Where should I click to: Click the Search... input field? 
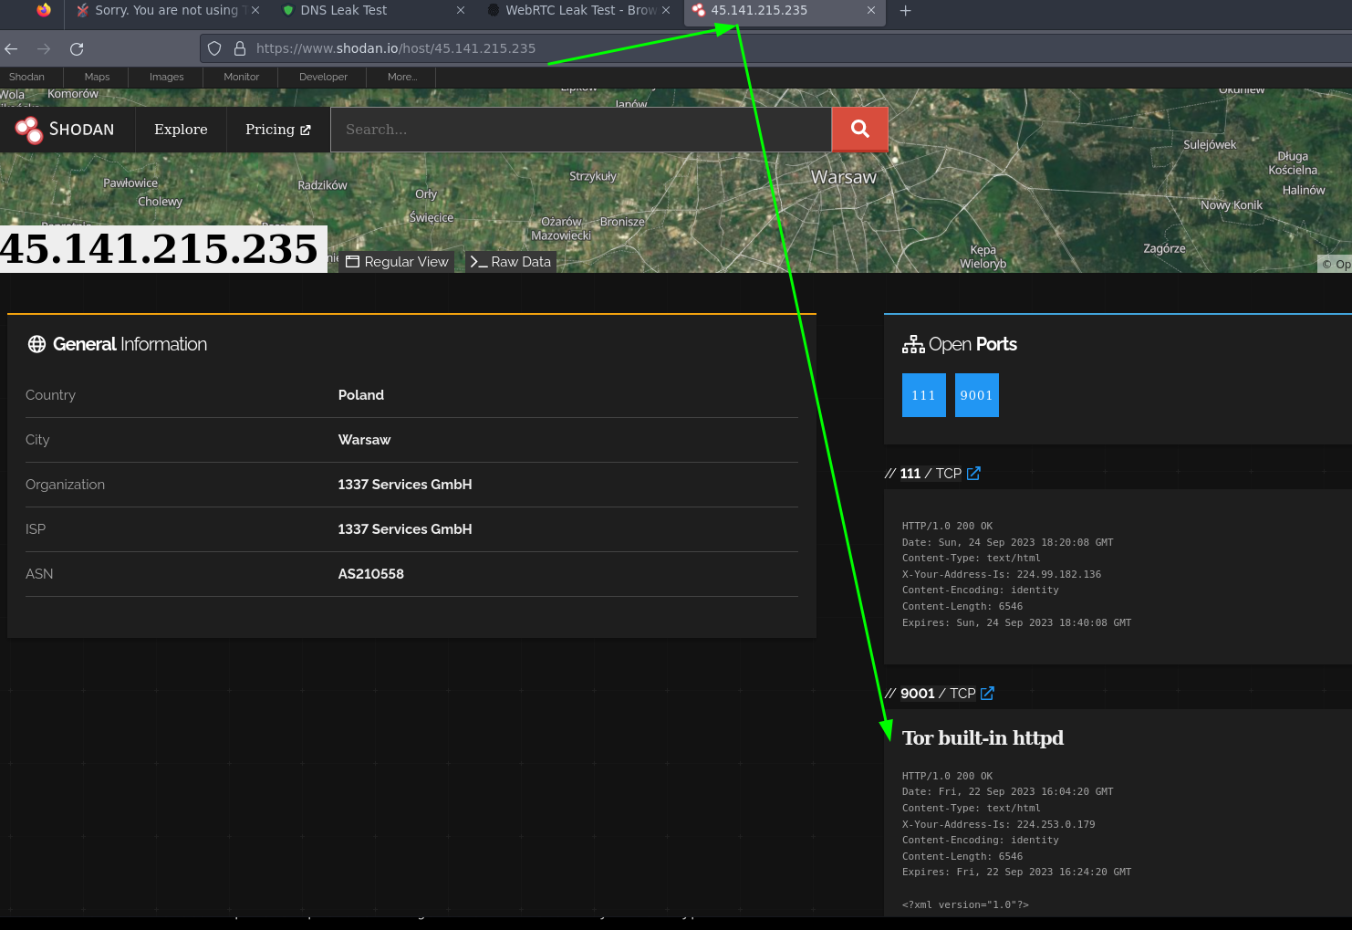(581, 130)
